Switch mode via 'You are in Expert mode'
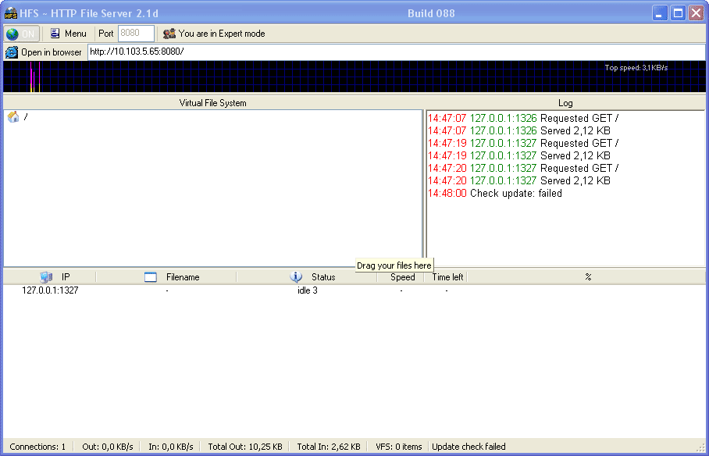Image resolution: width=709 pixels, height=456 pixels. [214, 34]
